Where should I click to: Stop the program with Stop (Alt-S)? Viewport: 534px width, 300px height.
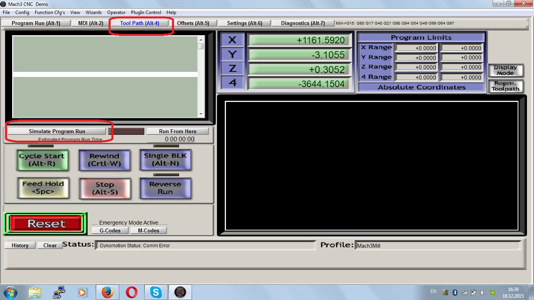click(104, 189)
